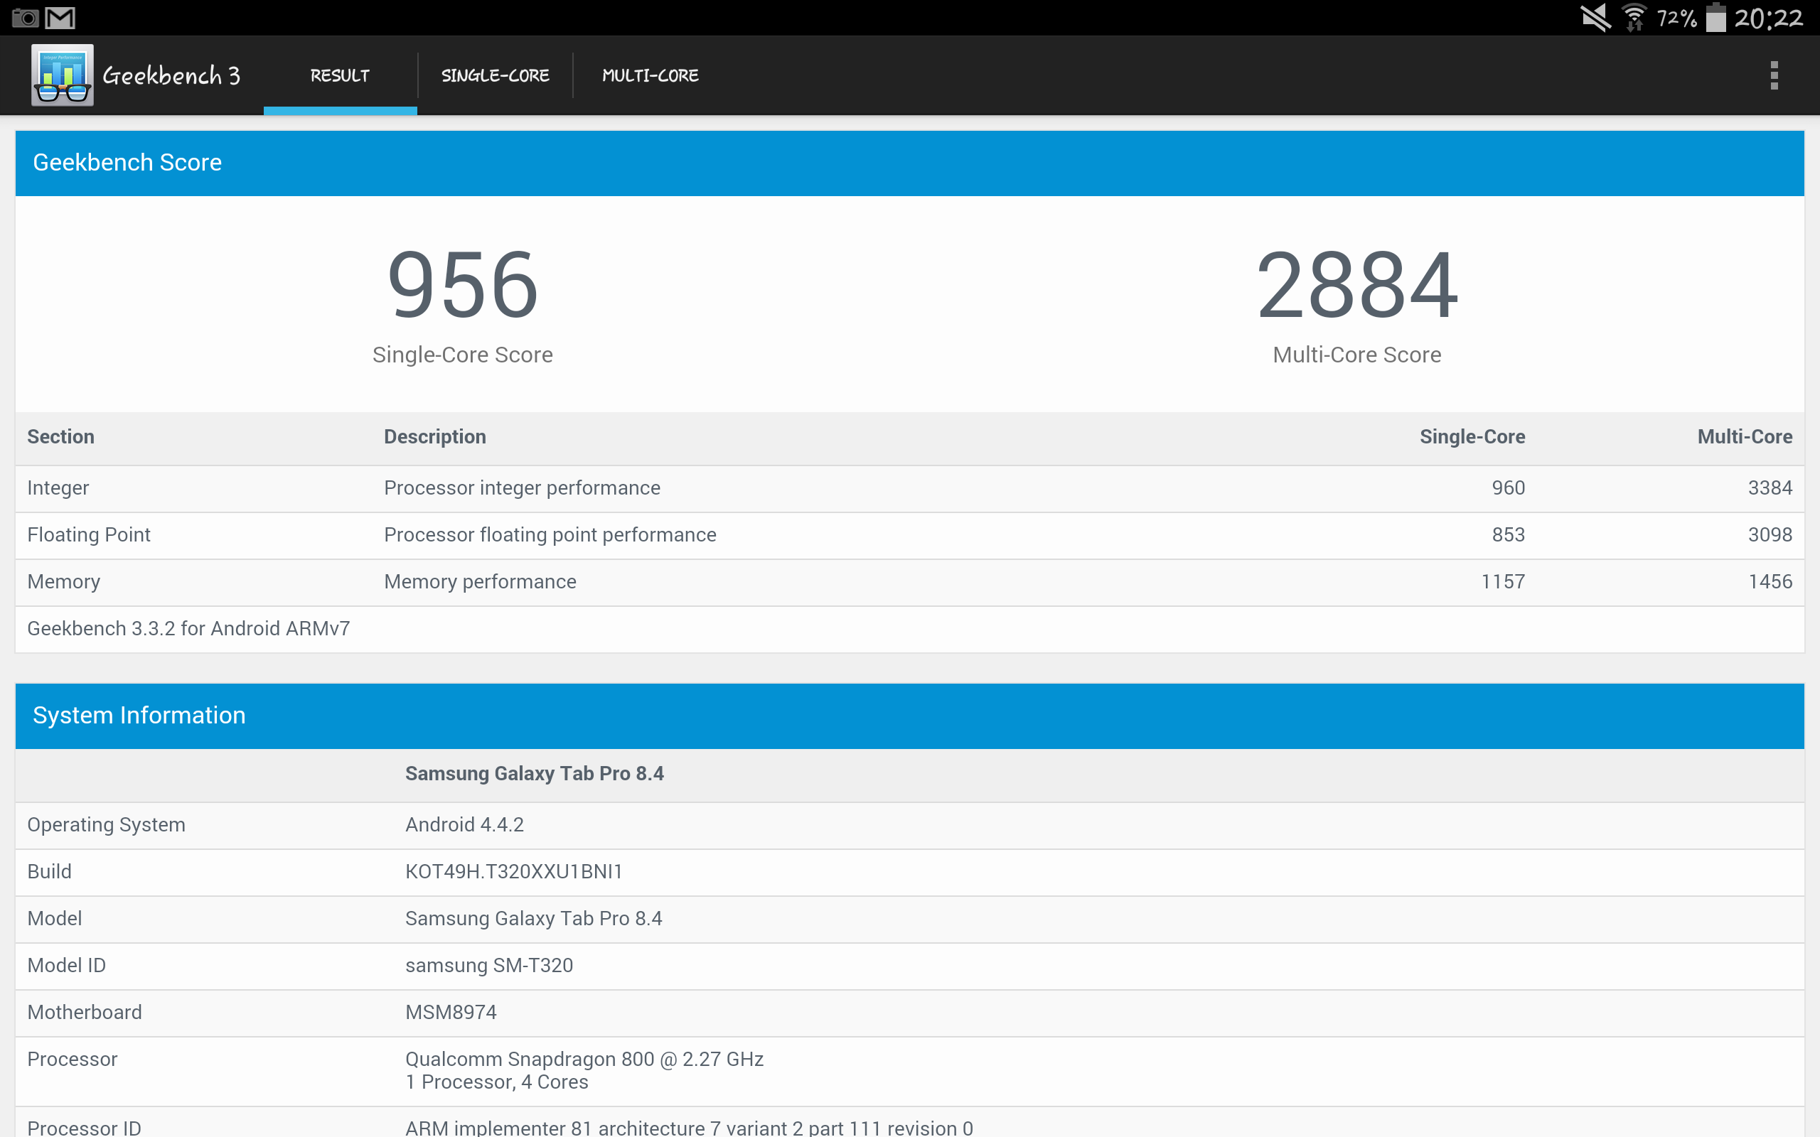Tap the muted sound status icon

1595,17
